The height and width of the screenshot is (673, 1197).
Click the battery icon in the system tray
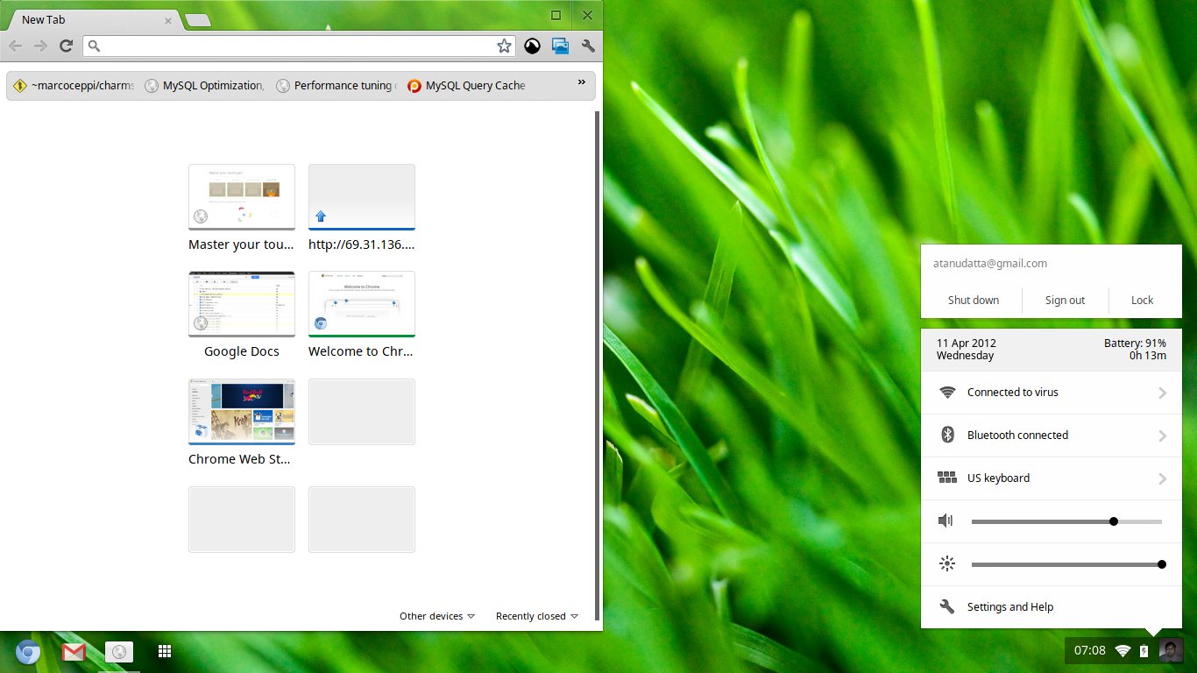1144,651
